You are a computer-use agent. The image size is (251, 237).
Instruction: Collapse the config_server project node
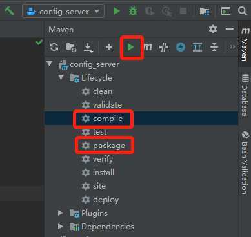click(x=50, y=64)
